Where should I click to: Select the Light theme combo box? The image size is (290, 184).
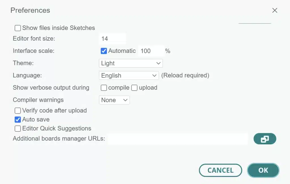click(x=131, y=63)
